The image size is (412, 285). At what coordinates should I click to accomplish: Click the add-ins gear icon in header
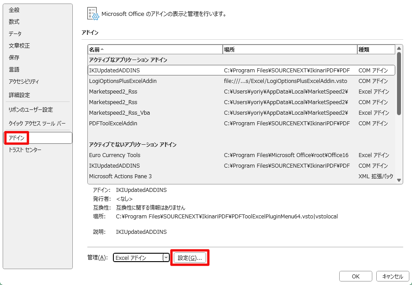pos(93,14)
